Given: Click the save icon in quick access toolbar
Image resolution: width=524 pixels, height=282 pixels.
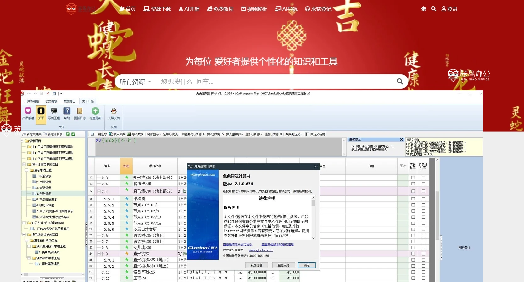Looking at the screenshot, I should pos(41,93).
